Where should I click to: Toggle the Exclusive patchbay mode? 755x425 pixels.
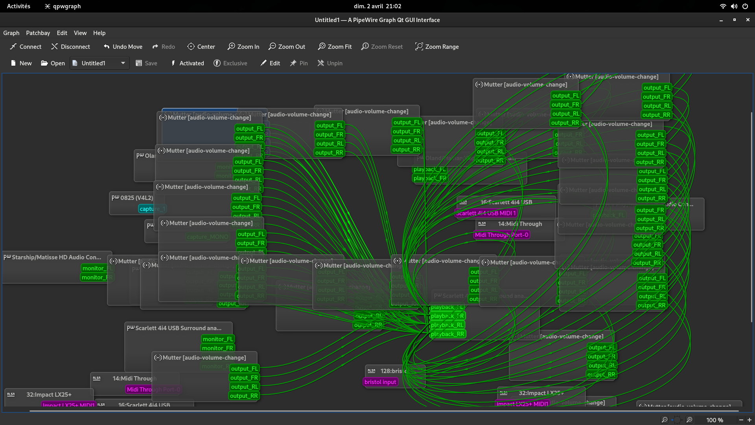tap(230, 63)
